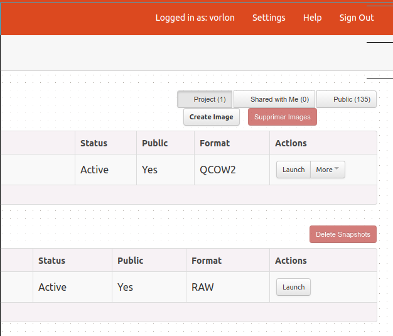Viewport: 393px width, 336px height.
Task: Open the Help link
Action: 312,18
